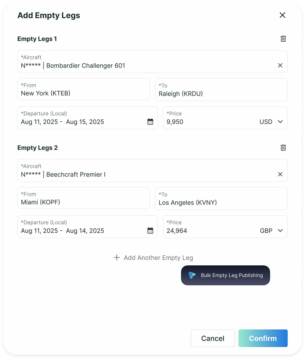The image size is (305, 359).
Task: Confirm the empty legs
Action: 263,338
